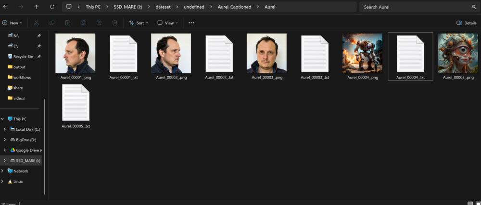
Task: Click the Delete trash icon
Action: click(x=114, y=23)
